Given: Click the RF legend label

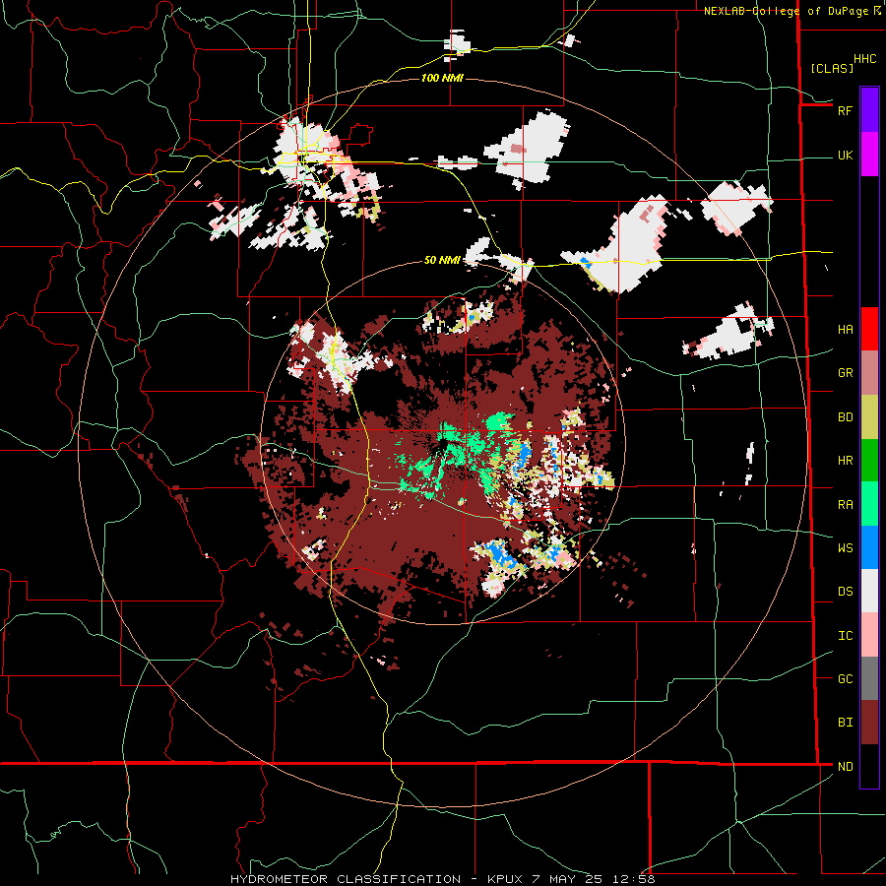Looking at the screenshot, I should 845,110.
